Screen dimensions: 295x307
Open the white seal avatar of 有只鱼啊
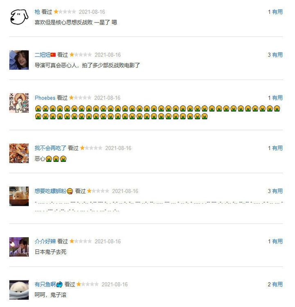19,290
